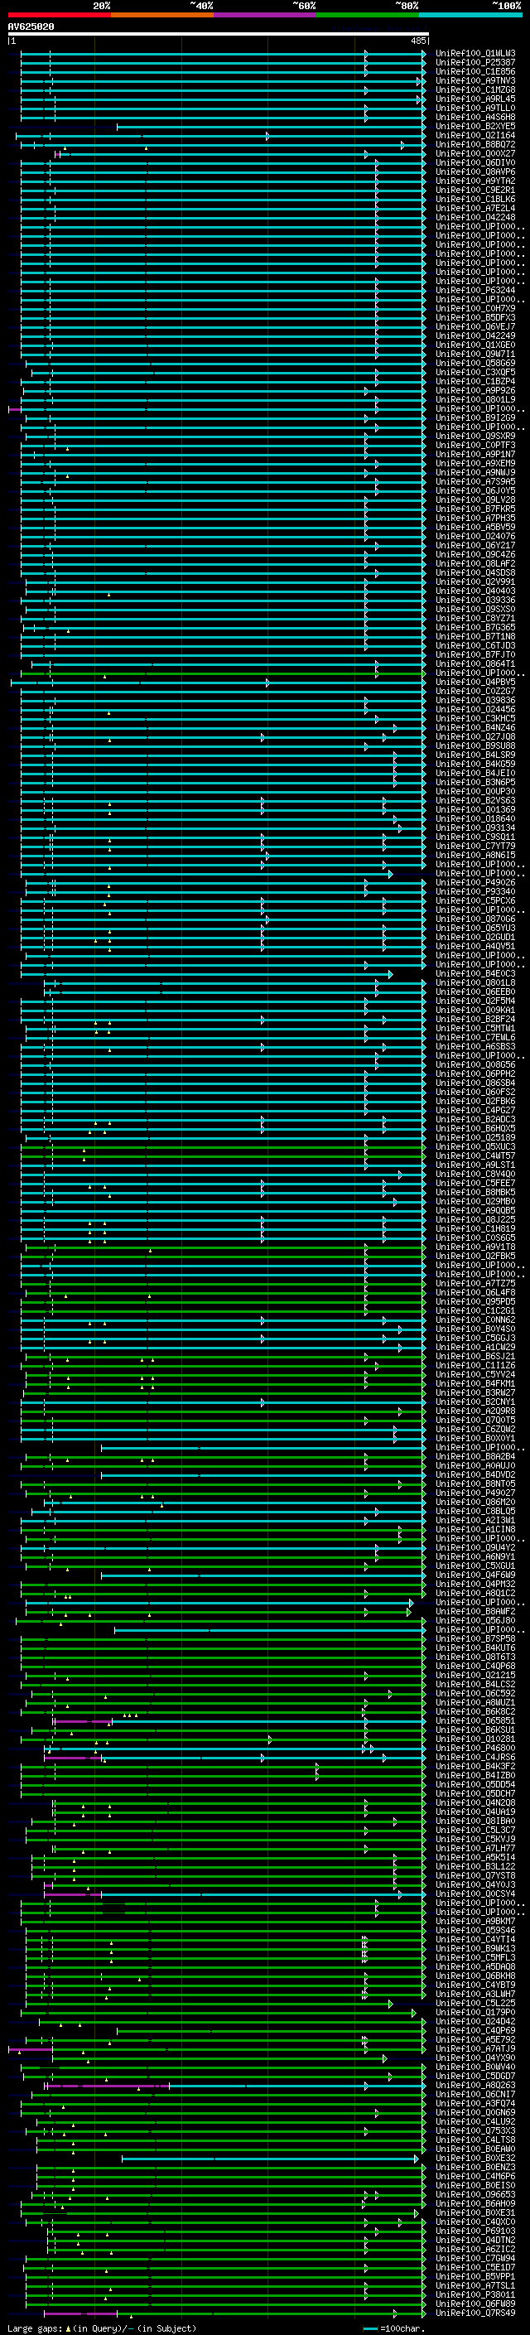Click the white query sequence bar
530x2335 pixels.
click(219, 35)
